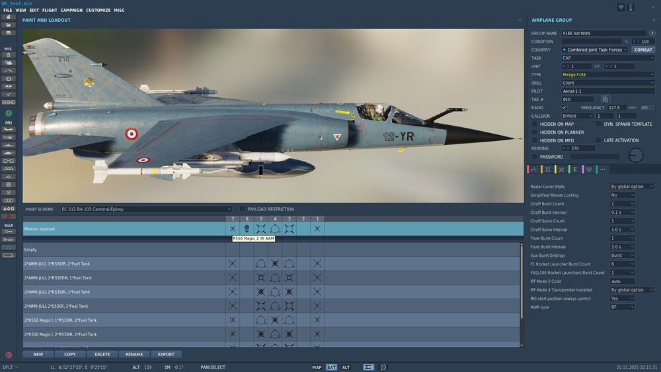Screen dimensions: 661x372
Task: Expand the Paint Scheme dropdown
Action: [146, 209]
